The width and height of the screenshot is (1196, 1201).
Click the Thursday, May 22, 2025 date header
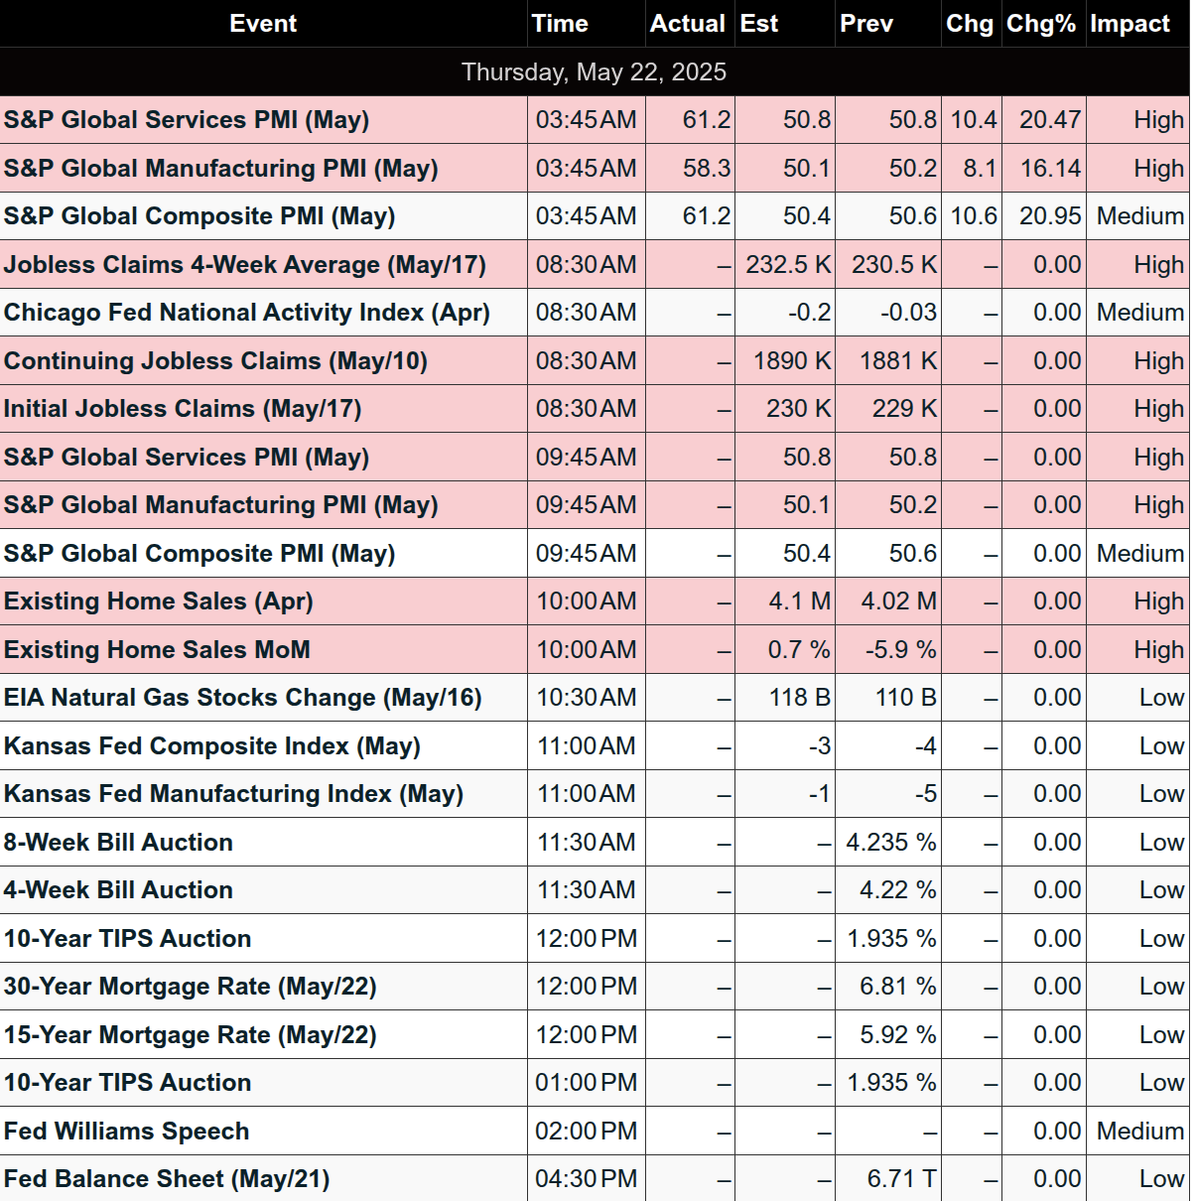click(x=595, y=72)
